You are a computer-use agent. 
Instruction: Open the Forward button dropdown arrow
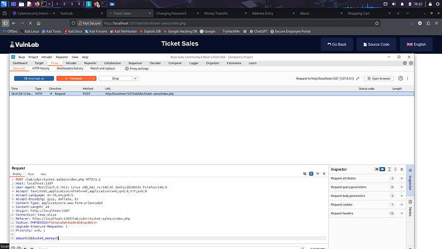93,78
